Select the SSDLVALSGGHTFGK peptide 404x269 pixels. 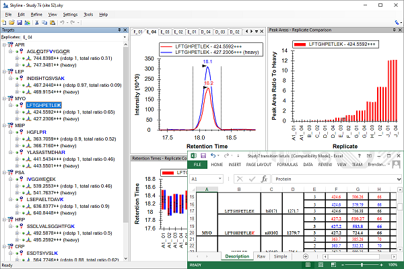point(50,226)
